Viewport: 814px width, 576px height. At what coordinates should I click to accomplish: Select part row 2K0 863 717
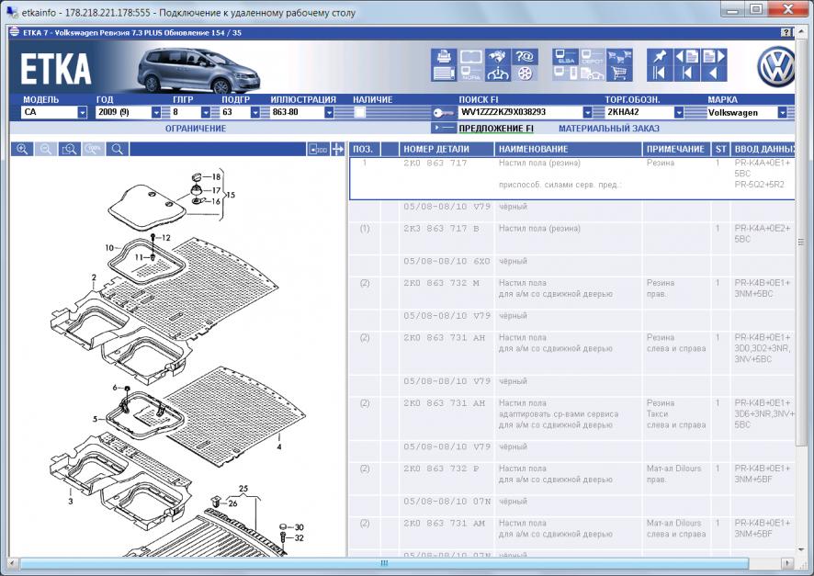click(x=572, y=178)
